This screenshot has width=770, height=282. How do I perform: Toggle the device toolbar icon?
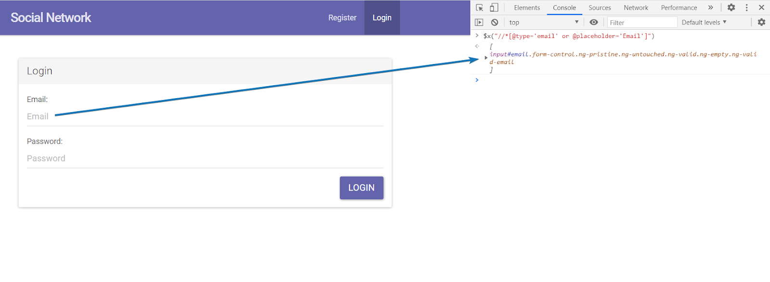[494, 8]
